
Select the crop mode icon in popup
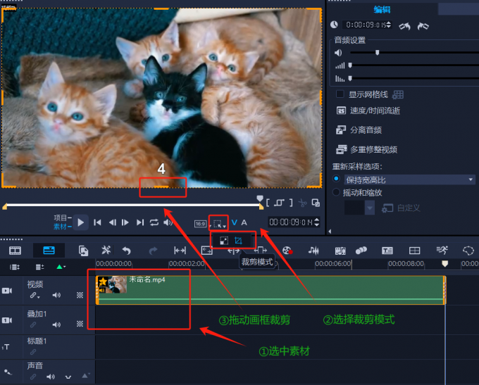coord(238,241)
